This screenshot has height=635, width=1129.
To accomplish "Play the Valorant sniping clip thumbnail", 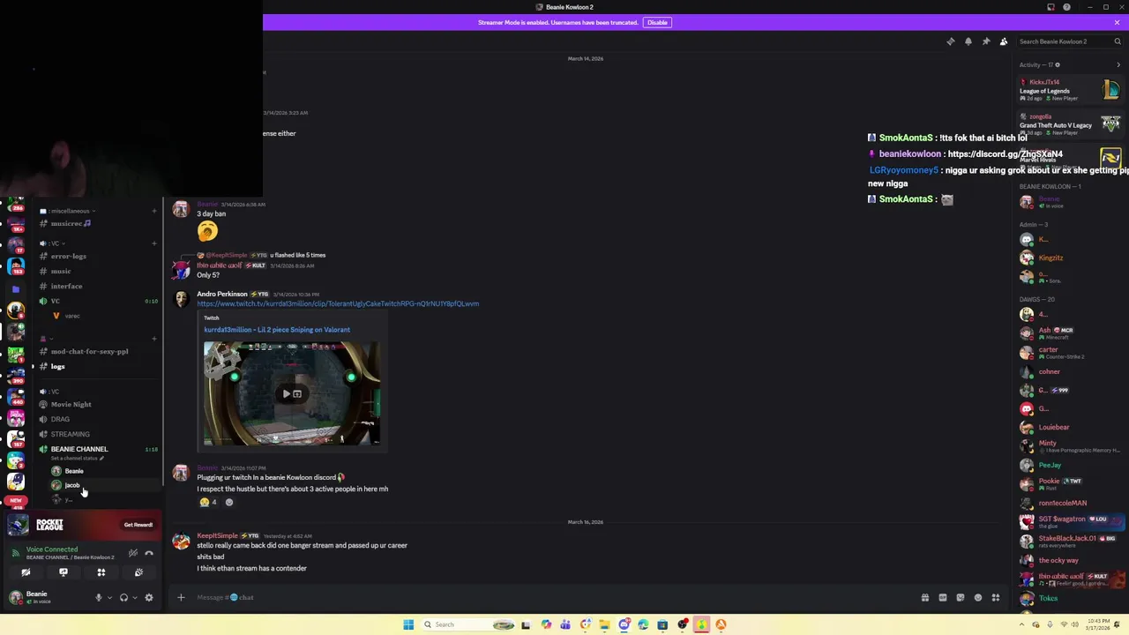I will tap(292, 393).
